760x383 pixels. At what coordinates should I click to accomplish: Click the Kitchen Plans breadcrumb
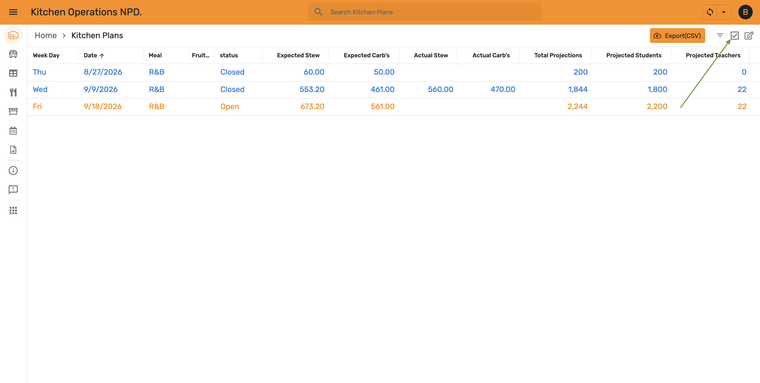(x=97, y=35)
